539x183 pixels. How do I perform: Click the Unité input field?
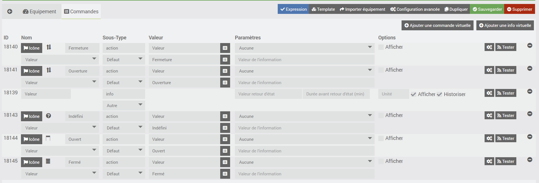coord(393,94)
